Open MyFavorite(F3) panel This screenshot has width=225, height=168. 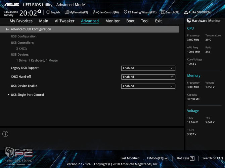[x=76, y=12]
